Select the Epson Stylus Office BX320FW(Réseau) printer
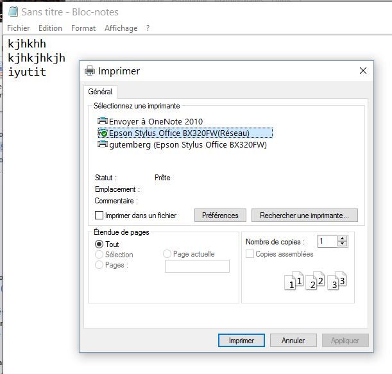Screen dimensions: 392x374 click(179, 133)
